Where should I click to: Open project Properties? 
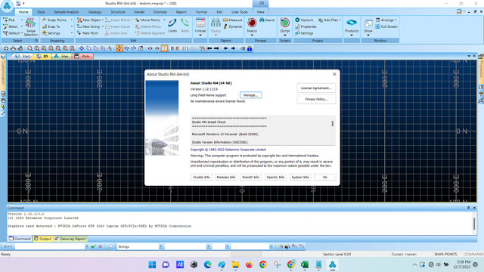click(306, 26)
